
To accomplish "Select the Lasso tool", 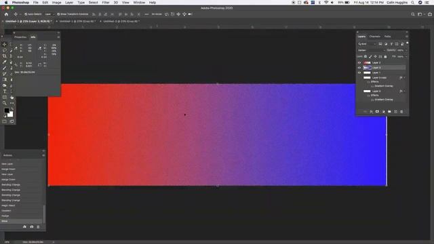I will 5,50.
